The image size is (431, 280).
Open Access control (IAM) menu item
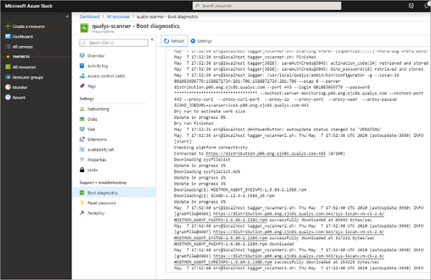pyautogui.click(x=106, y=76)
